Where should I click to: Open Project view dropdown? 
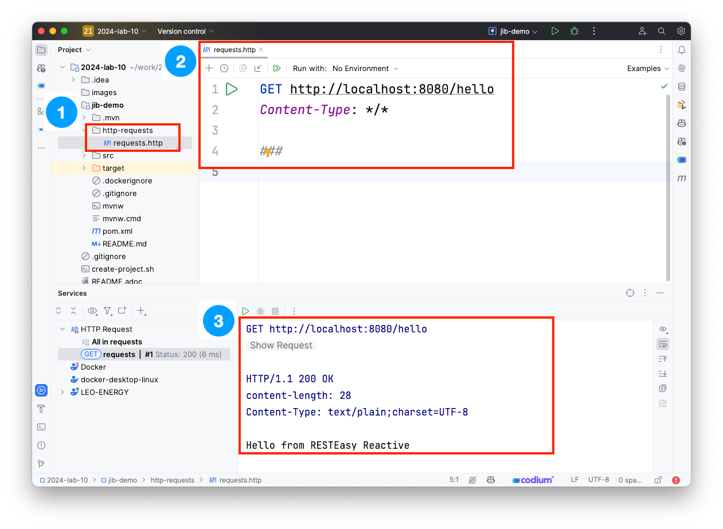75,50
